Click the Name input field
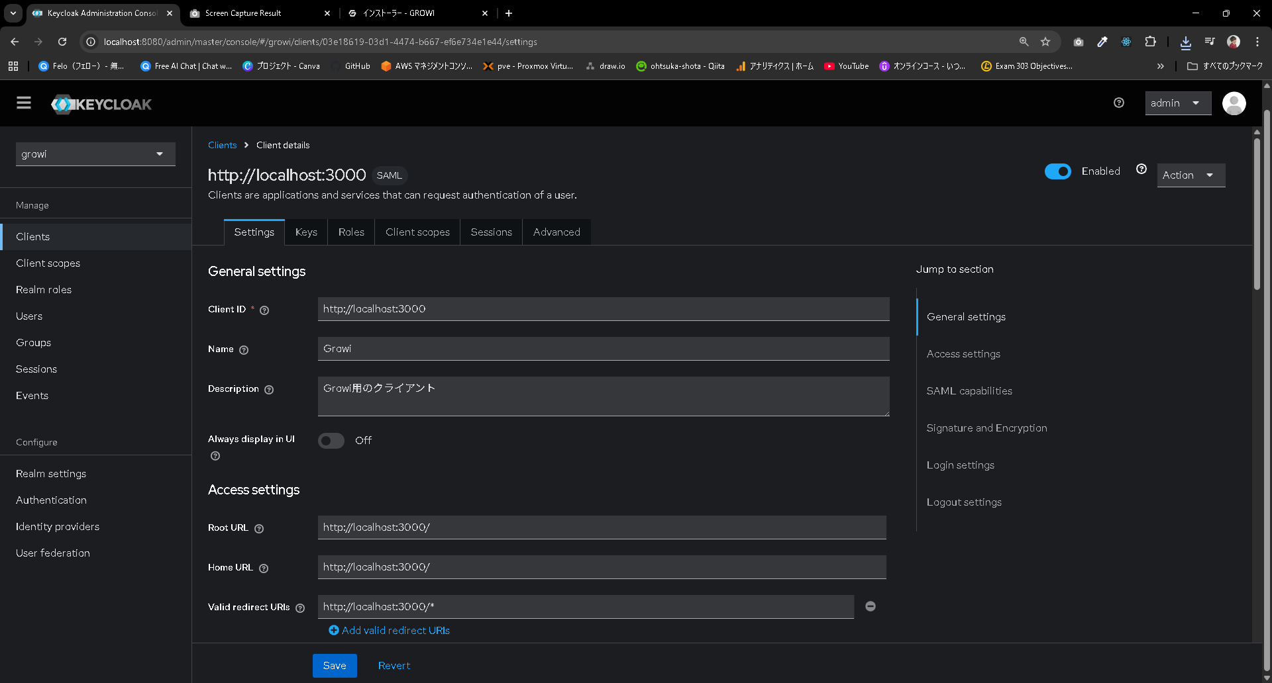The width and height of the screenshot is (1272, 683). pyautogui.click(x=604, y=349)
